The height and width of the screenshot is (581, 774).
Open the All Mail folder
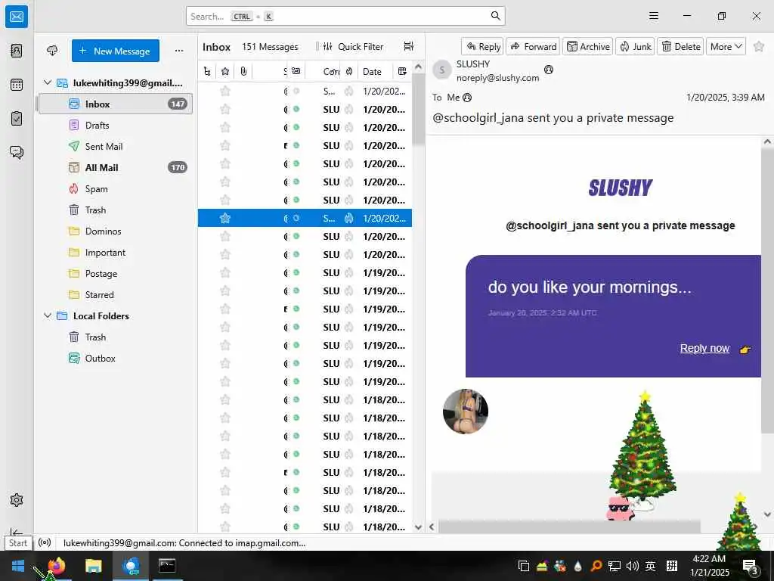point(116,168)
